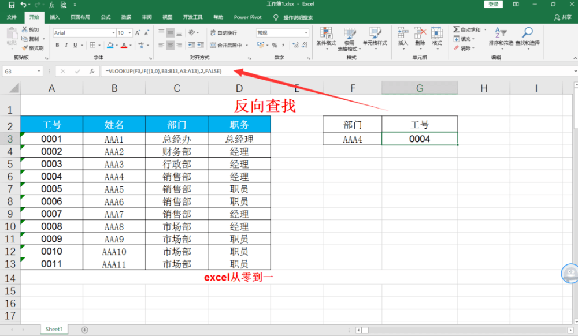Apply fill color with paint bucket

(110, 45)
